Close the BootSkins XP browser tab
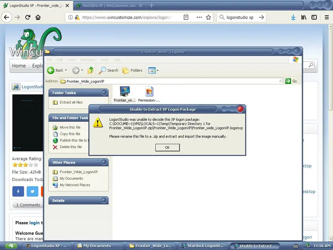 coord(140,6)
